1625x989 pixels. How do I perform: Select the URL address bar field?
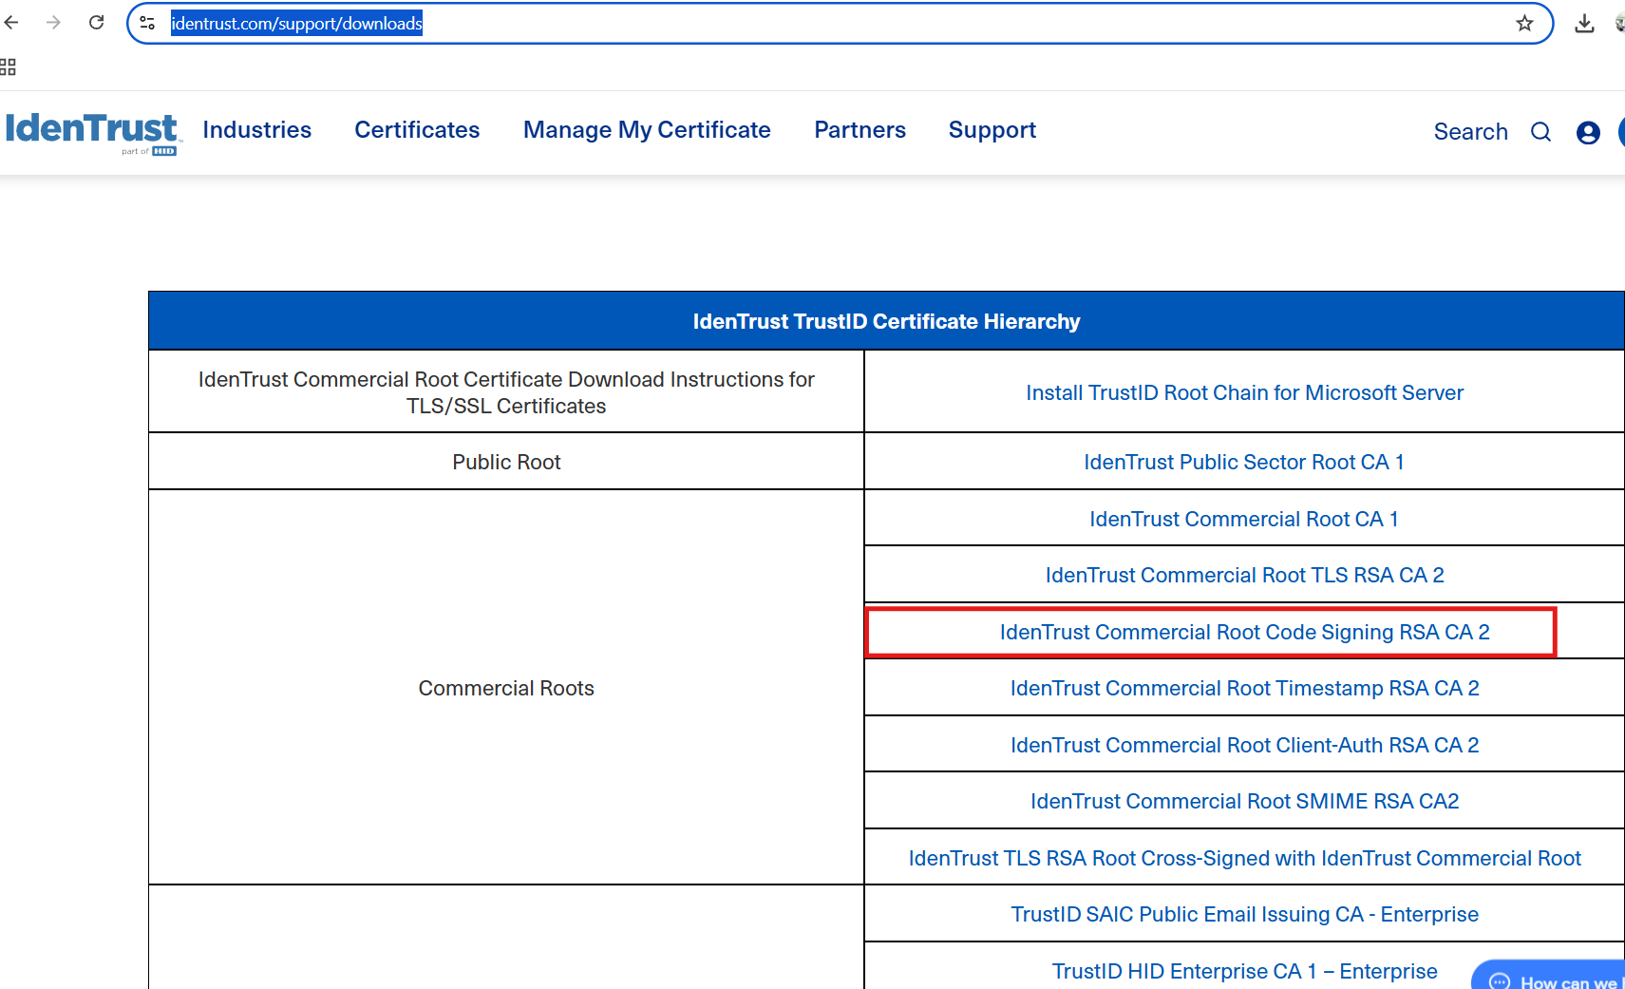point(840,23)
